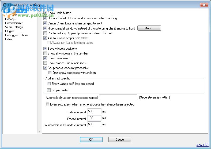Image resolution: width=211 pixels, height=149 pixels.
Task: Click Found address list update interval field
Action: 94,124
